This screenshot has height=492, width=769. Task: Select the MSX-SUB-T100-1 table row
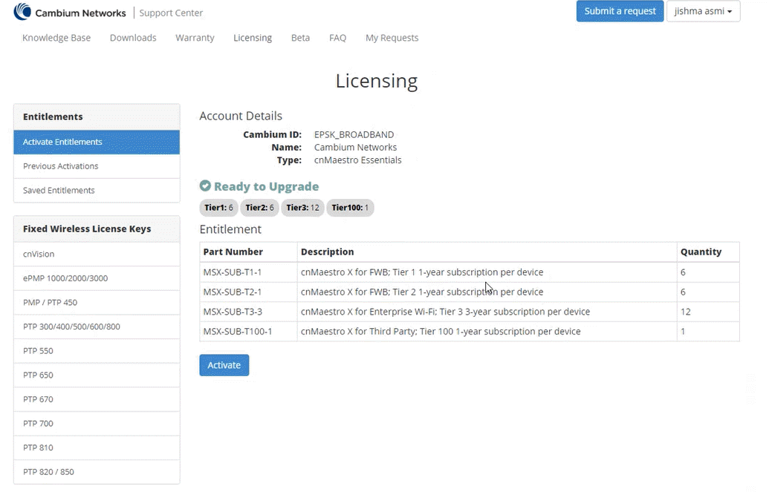click(468, 331)
